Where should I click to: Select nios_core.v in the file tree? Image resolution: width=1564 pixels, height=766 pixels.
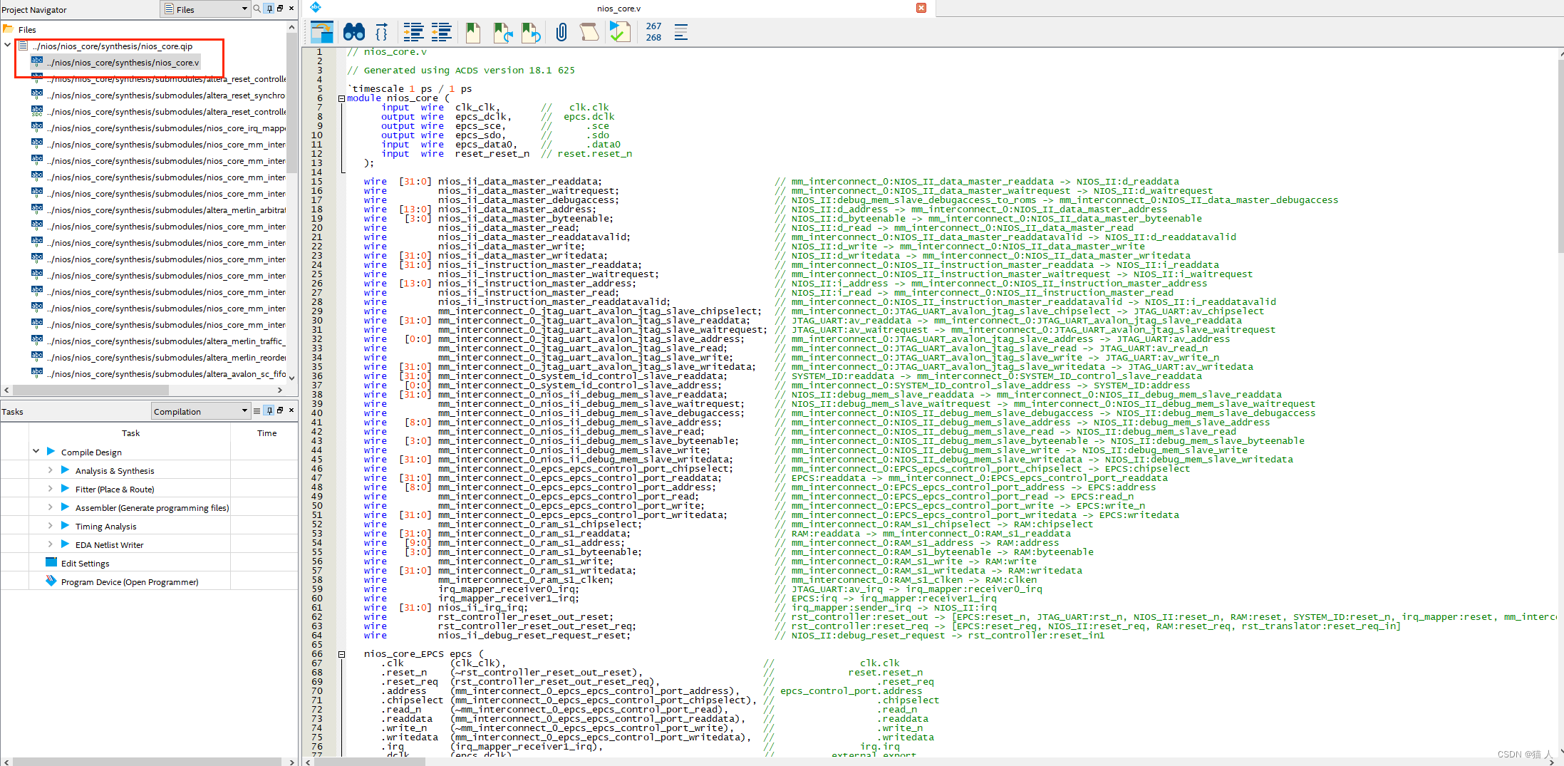(123, 63)
